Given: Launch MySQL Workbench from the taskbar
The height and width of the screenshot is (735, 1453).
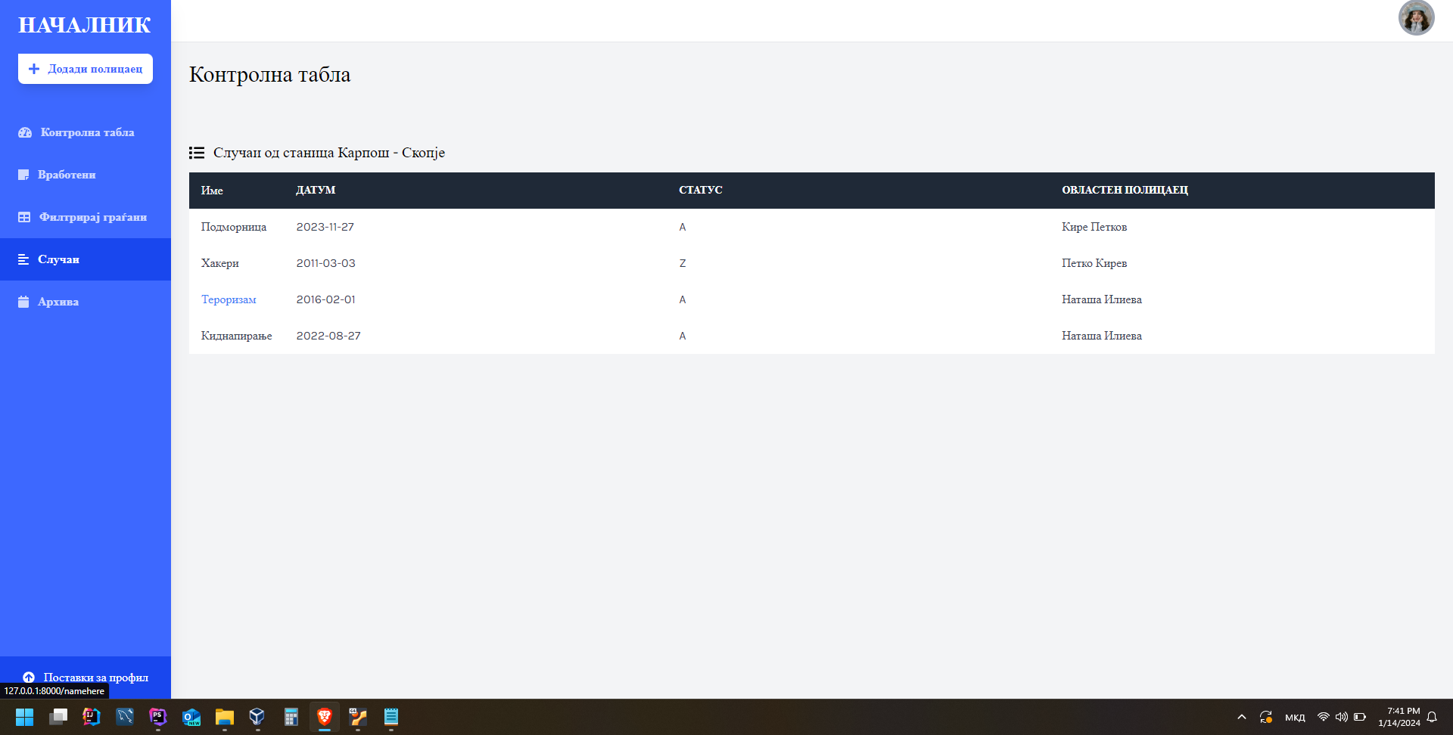Looking at the screenshot, I should [125, 717].
